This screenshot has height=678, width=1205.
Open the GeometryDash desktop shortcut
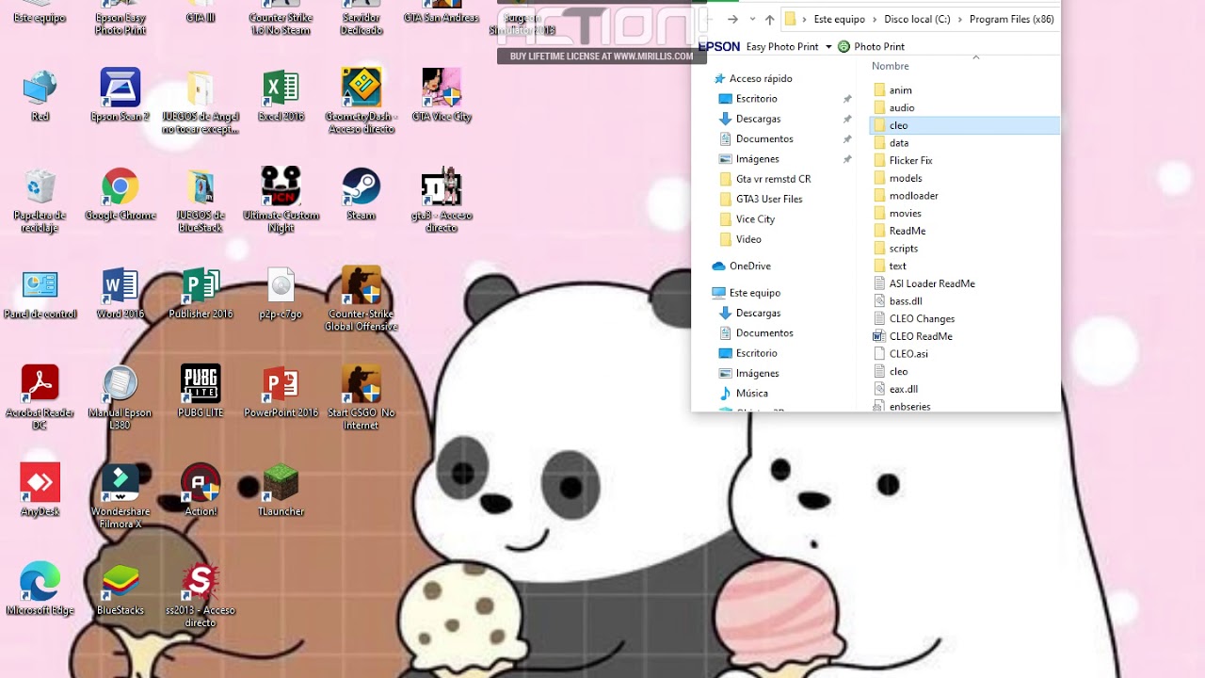click(x=361, y=101)
